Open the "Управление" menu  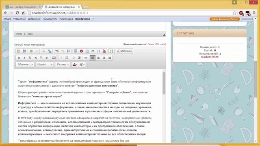pos(19,19)
